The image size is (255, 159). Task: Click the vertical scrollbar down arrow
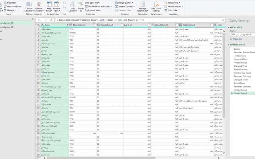(x=224, y=153)
